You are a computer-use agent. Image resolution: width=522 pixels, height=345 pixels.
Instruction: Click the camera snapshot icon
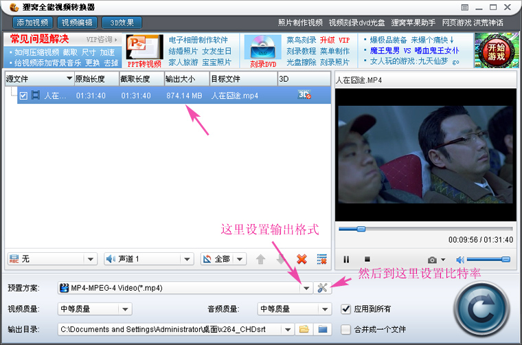click(x=432, y=259)
